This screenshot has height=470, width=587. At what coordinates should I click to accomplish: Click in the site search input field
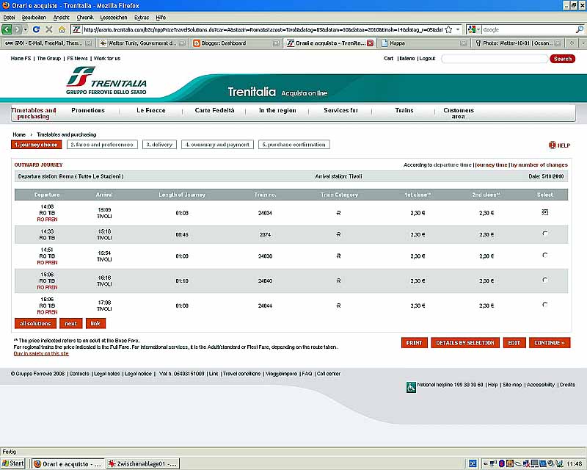(x=495, y=59)
